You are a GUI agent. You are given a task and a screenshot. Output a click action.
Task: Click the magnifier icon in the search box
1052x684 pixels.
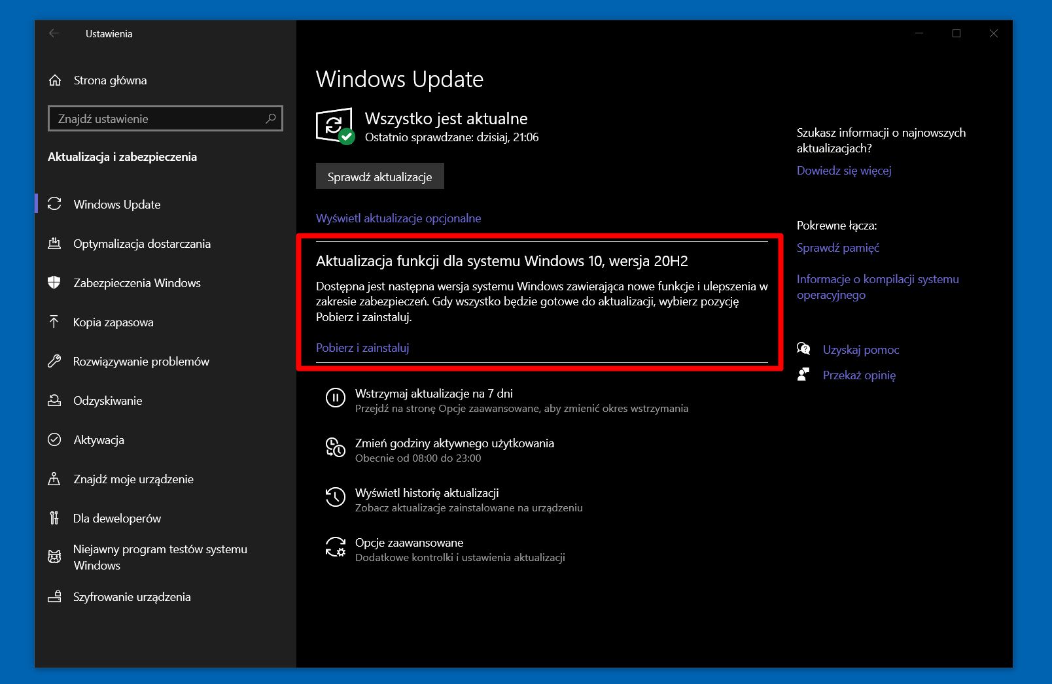point(270,118)
